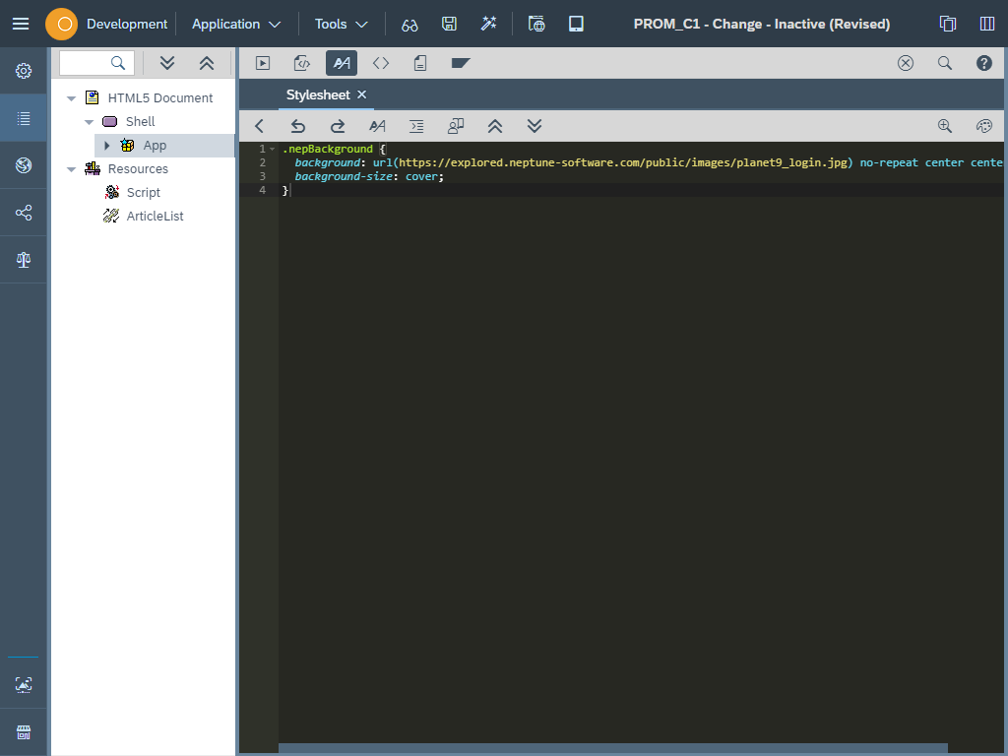Collapse the Shell tree node

[89, 120]
